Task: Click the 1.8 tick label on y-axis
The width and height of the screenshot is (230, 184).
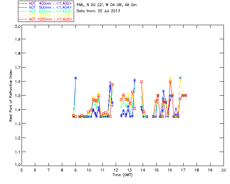Action: pos(18,53)
